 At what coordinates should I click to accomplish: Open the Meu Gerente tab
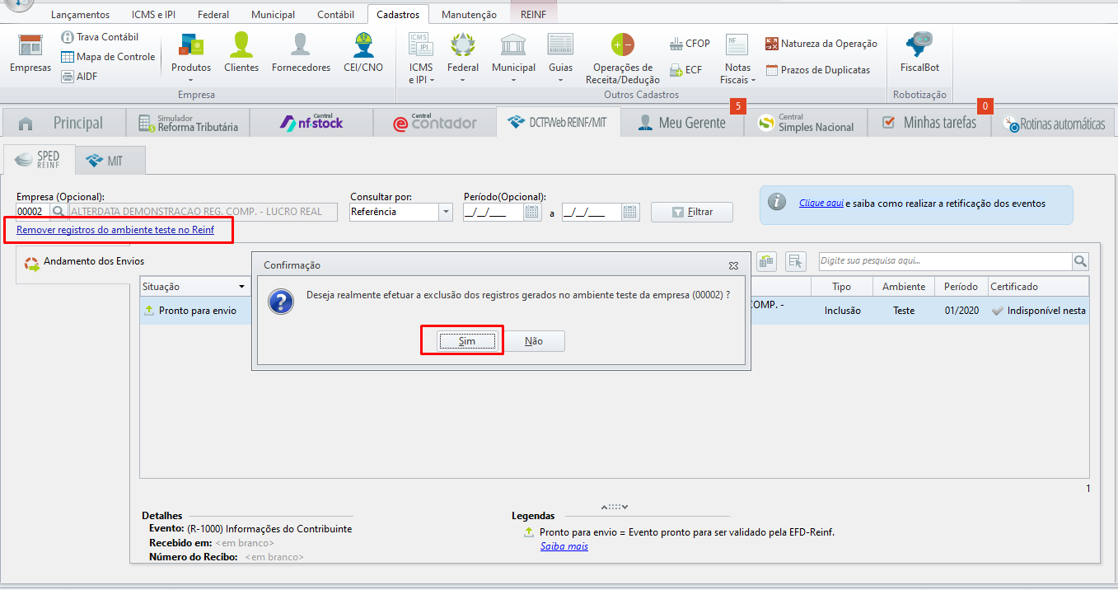[682, 123]
